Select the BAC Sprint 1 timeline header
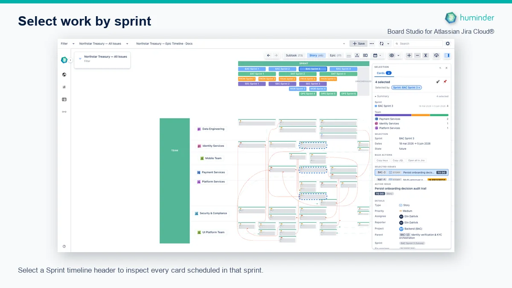 [252, 69]
